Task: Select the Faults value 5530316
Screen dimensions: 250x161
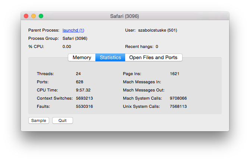Action: (84, 106)
